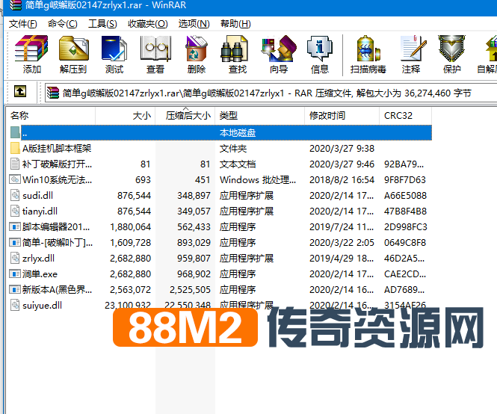Select file name sudi.dll
The image size is (497, 414).
point(37,195)
